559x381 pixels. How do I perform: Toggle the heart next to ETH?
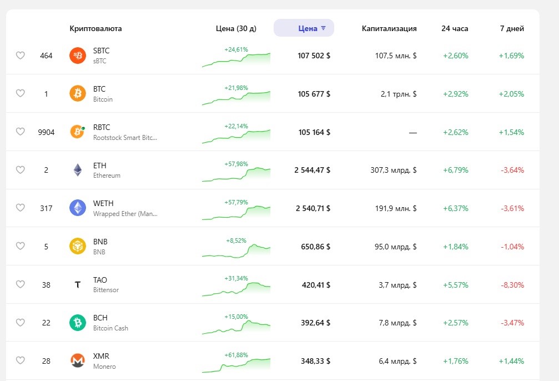[x=20, y=170]
